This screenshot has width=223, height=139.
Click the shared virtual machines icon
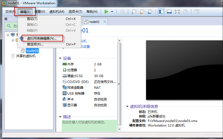coord(13,56)
